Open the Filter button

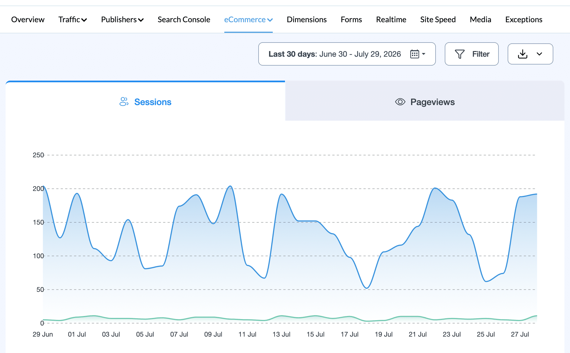click(471, 54)
